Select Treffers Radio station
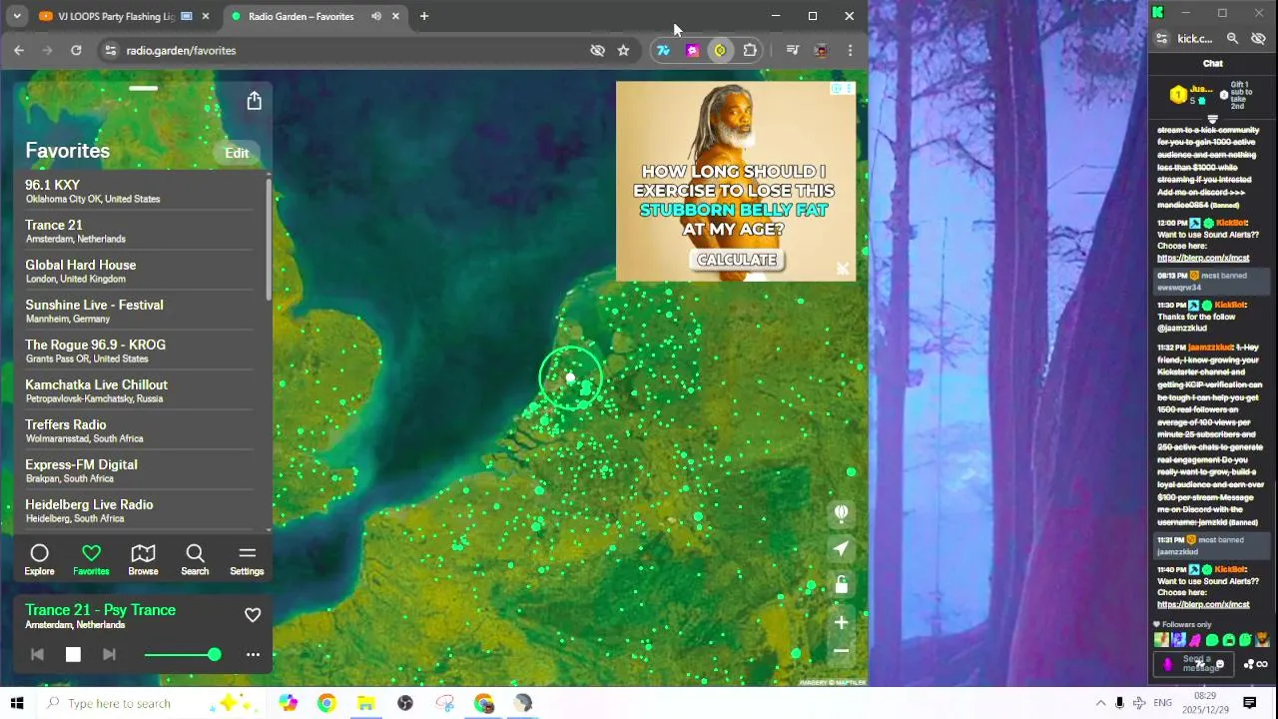 point(140,430)
